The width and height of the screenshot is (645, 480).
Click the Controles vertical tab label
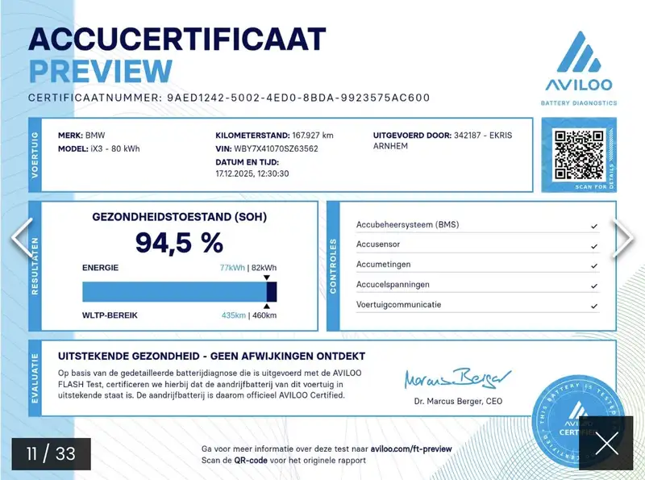point(333,265)
